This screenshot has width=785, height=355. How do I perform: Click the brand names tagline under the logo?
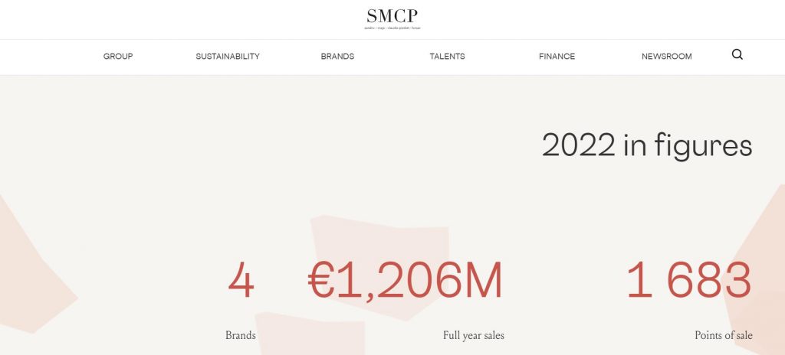pyautogui.click(x=392, y=28)
